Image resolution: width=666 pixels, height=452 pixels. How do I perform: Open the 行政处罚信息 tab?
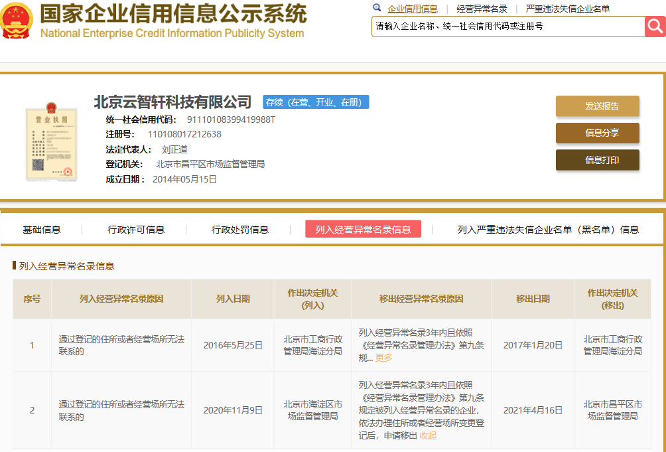[x=240, y=230]
